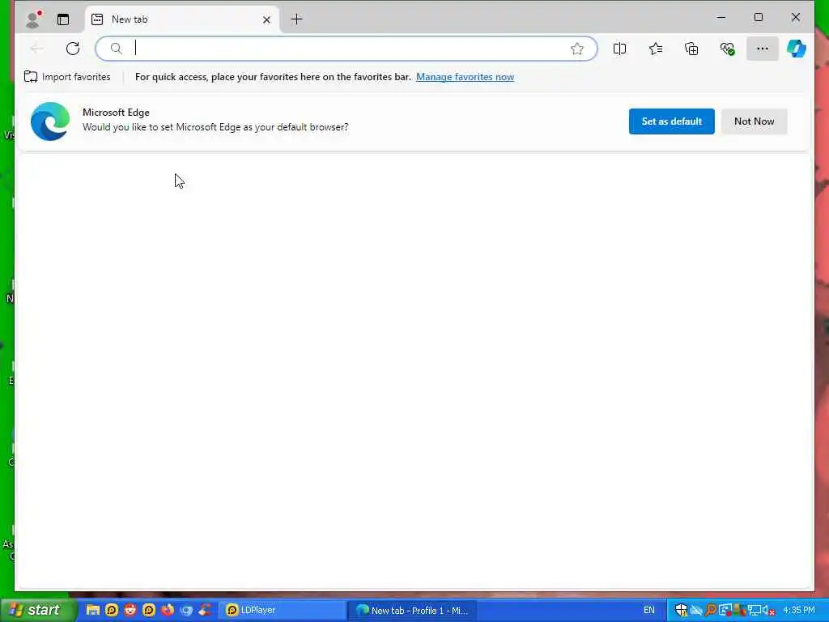Open Settings and more menu
829x622 pixels.
(x=763, y=49)
